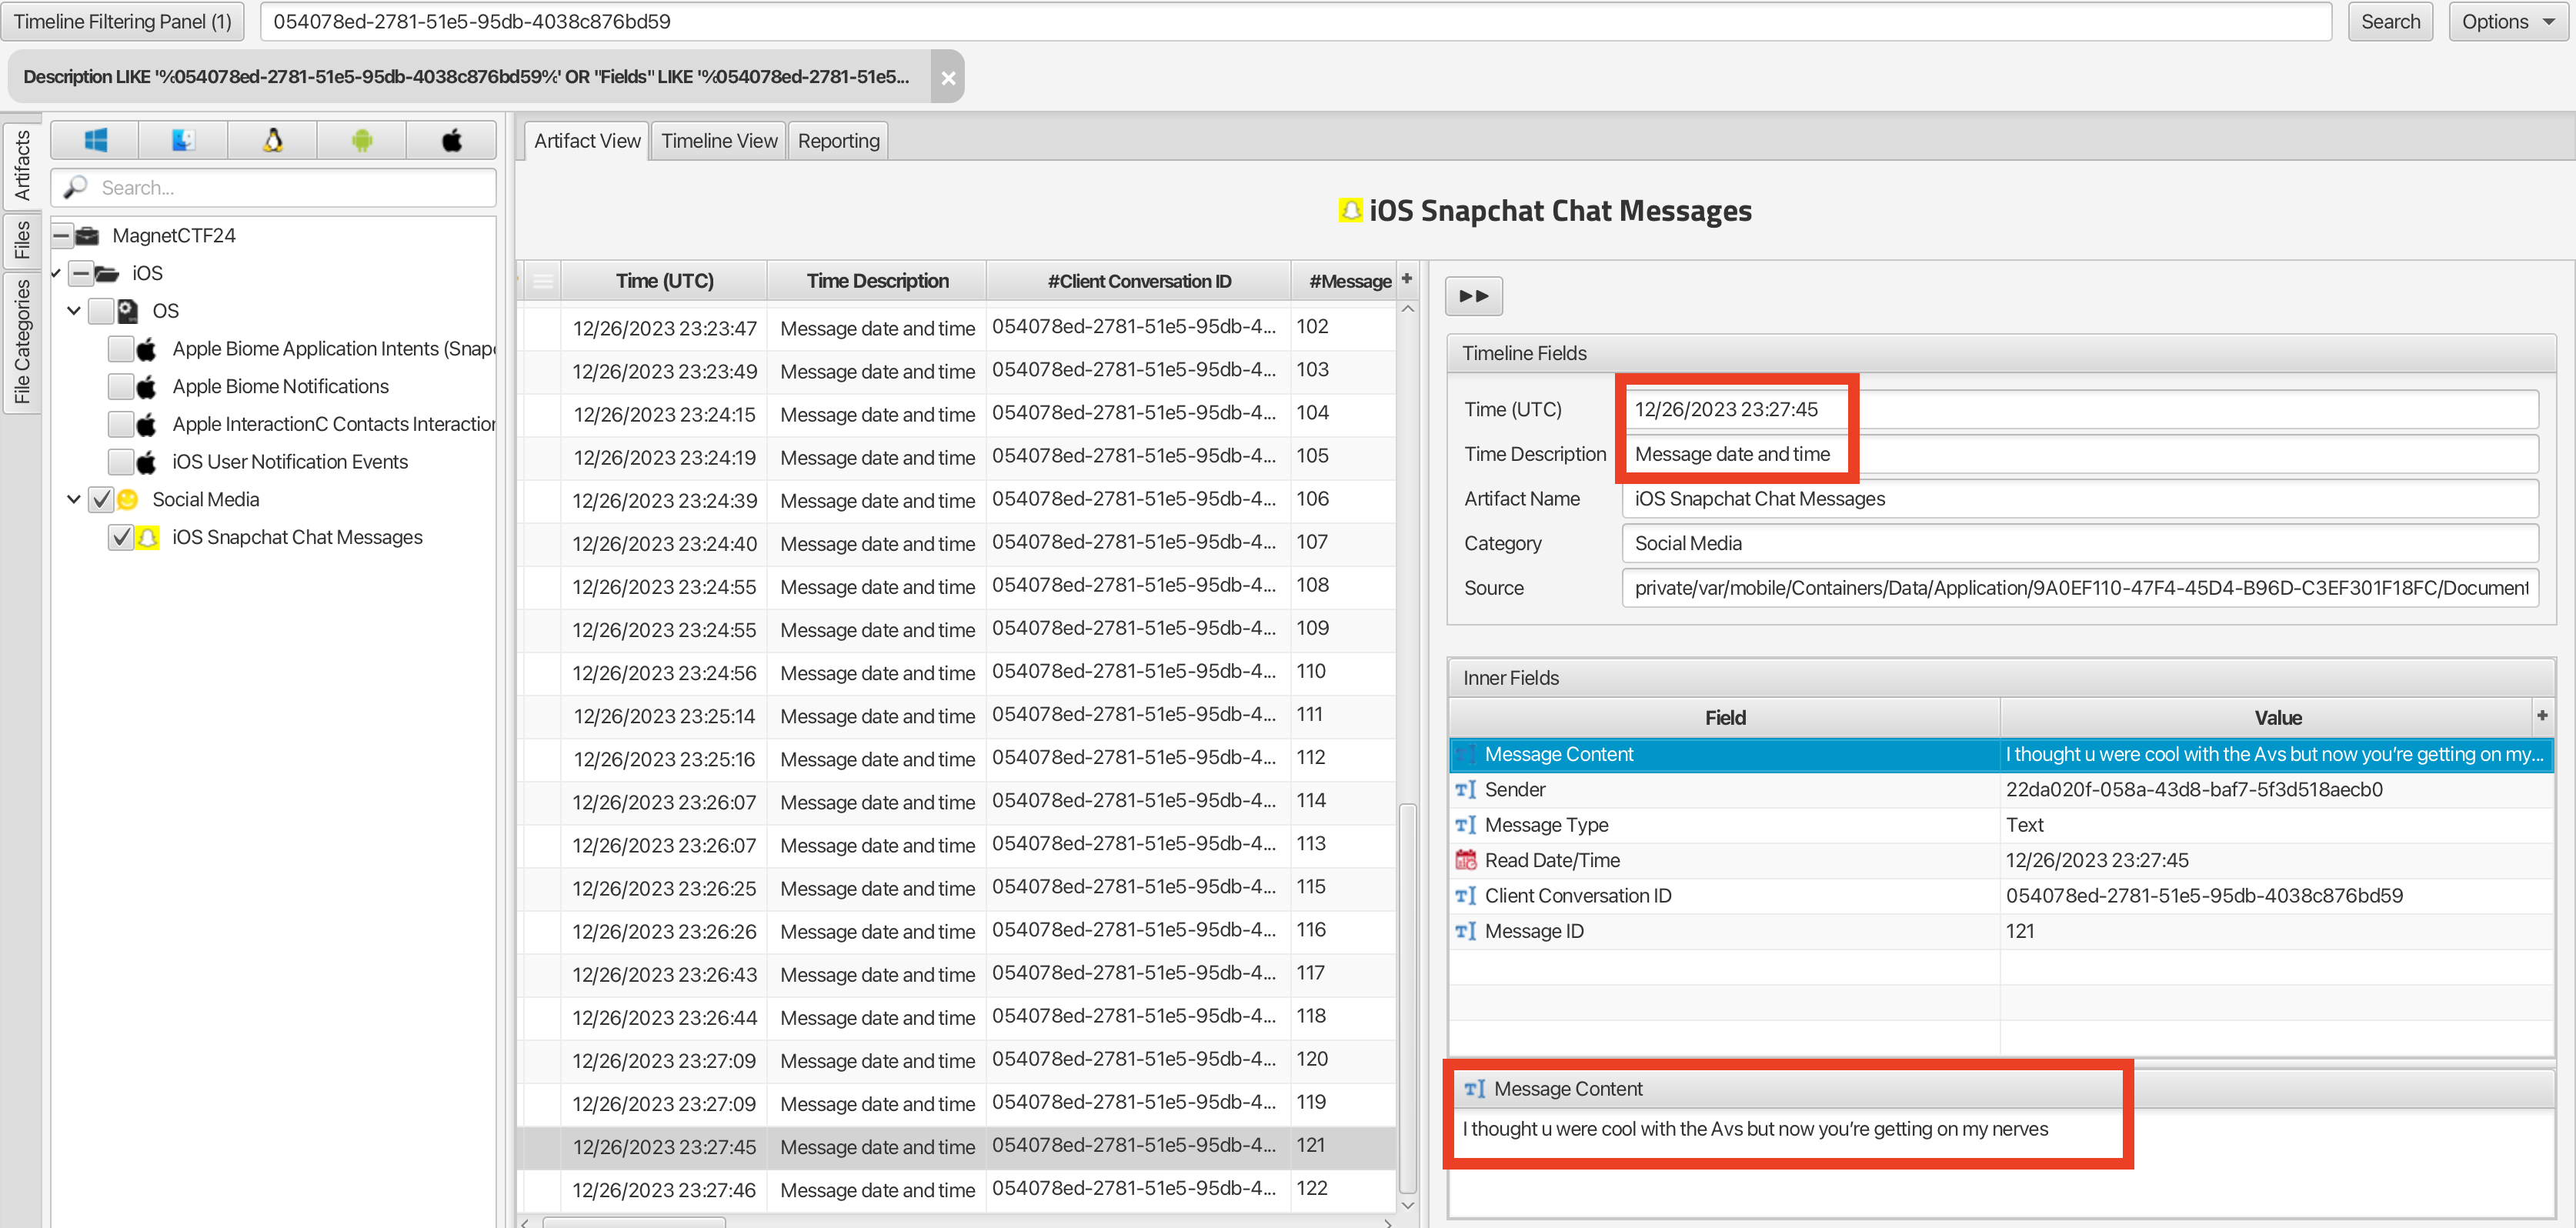Open Timeline Filtering Panel (1)

click(x=122, y=22)
